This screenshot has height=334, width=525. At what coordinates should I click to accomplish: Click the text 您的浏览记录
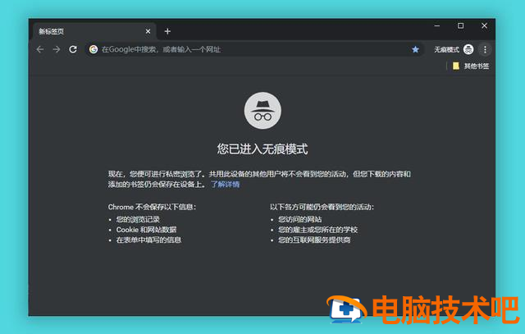138,219
